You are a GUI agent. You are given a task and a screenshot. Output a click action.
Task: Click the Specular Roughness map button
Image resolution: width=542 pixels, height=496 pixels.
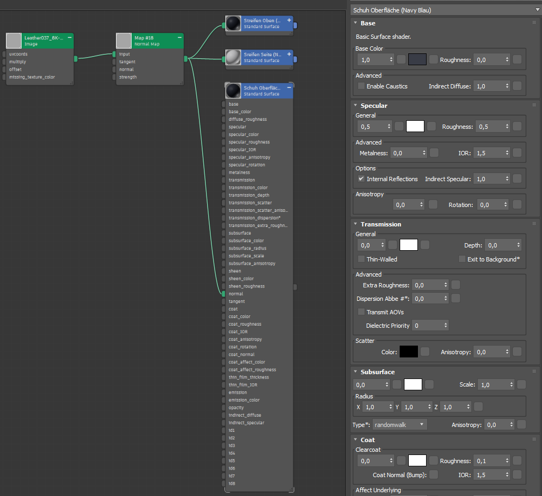(517, 127)
